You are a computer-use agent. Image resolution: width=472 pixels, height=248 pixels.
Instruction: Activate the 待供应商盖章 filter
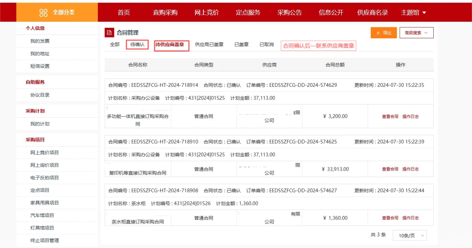point(171,45)
